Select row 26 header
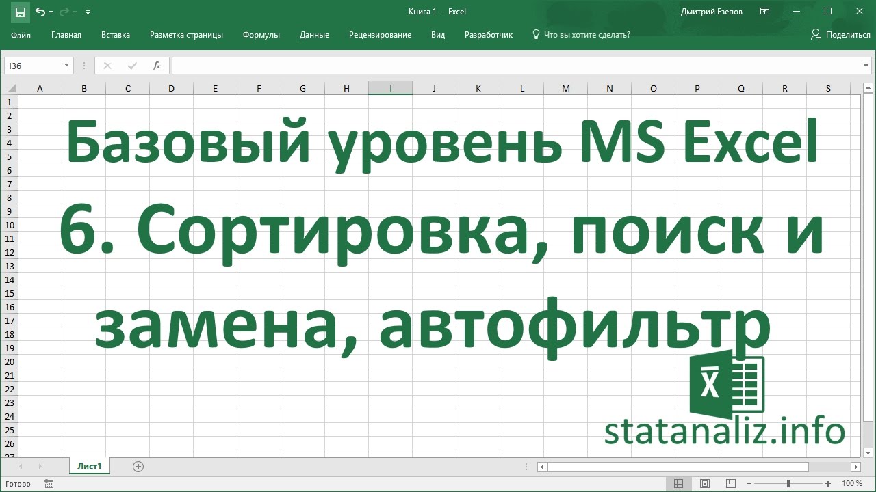 [10, 443]
